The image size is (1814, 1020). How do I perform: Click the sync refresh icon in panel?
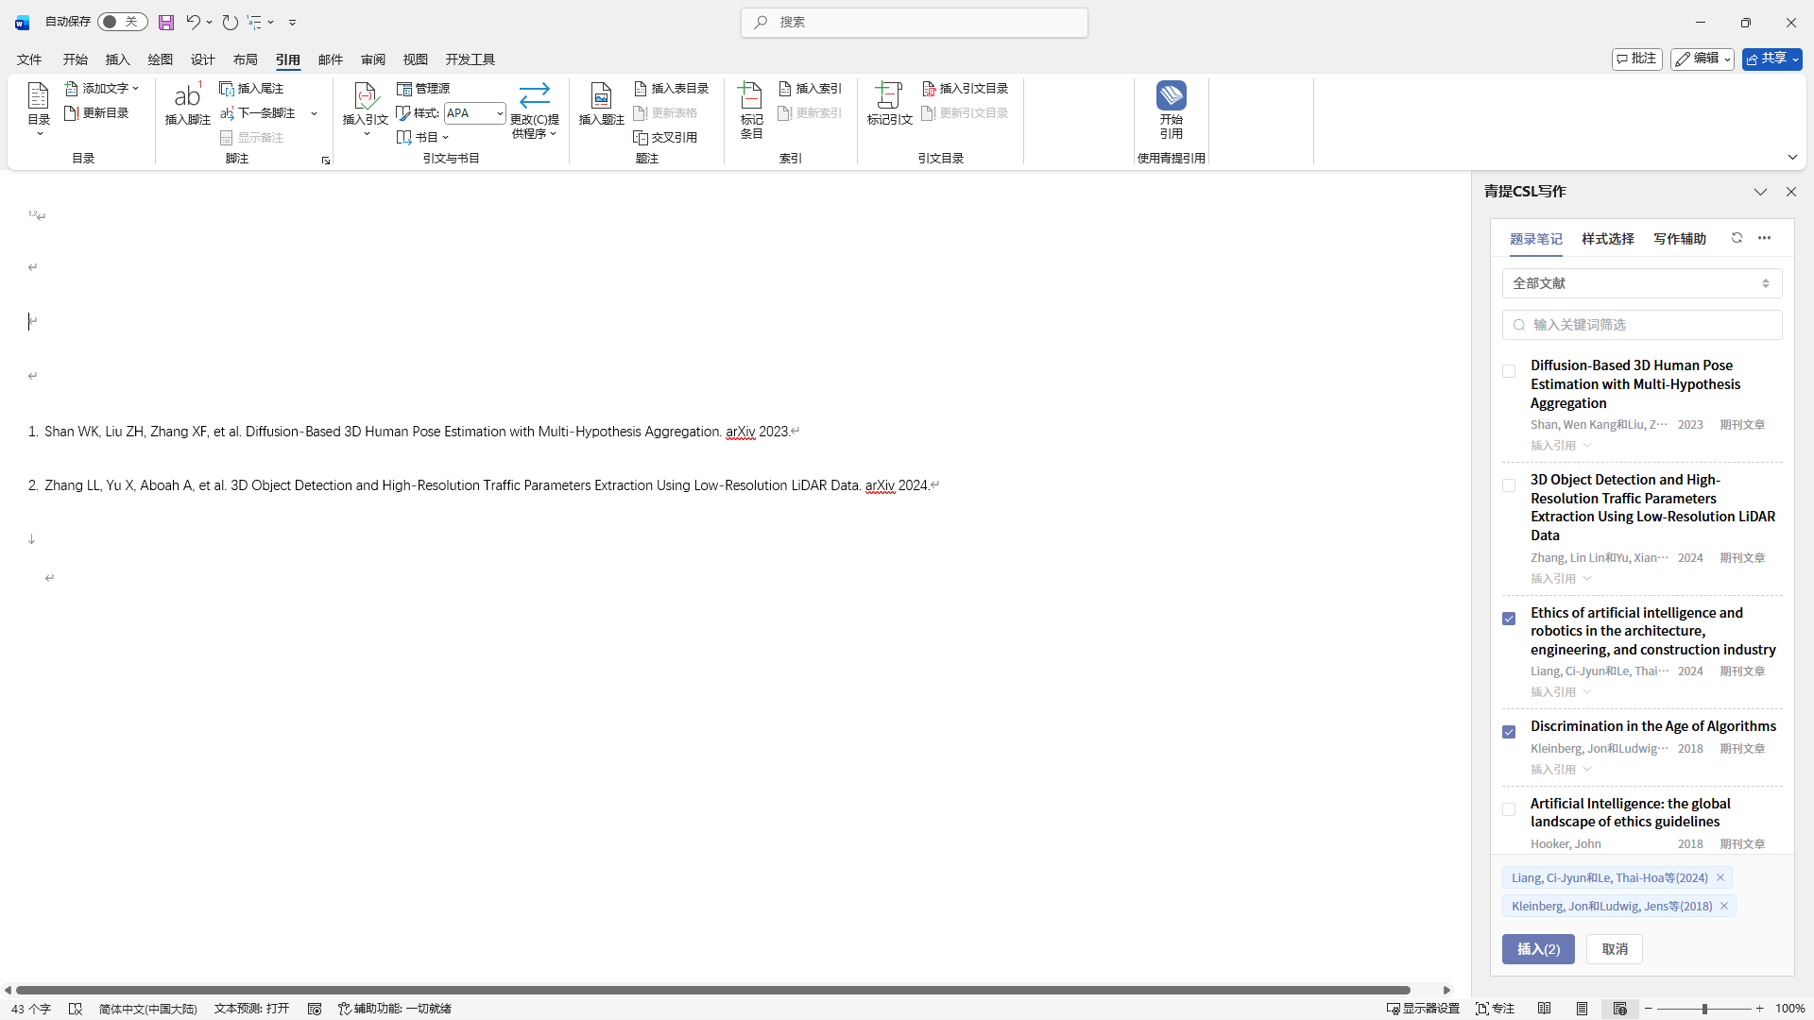point(1737,238)
